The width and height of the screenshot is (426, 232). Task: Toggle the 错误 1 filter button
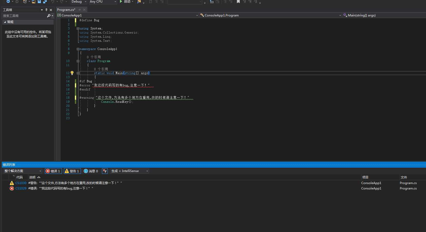[53, 171]
